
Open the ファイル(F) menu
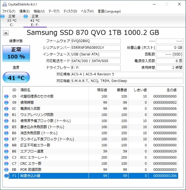coord(9,11)
